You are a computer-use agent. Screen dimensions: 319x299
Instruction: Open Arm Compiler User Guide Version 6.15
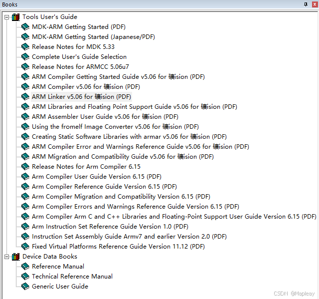[x=97, y=177]
